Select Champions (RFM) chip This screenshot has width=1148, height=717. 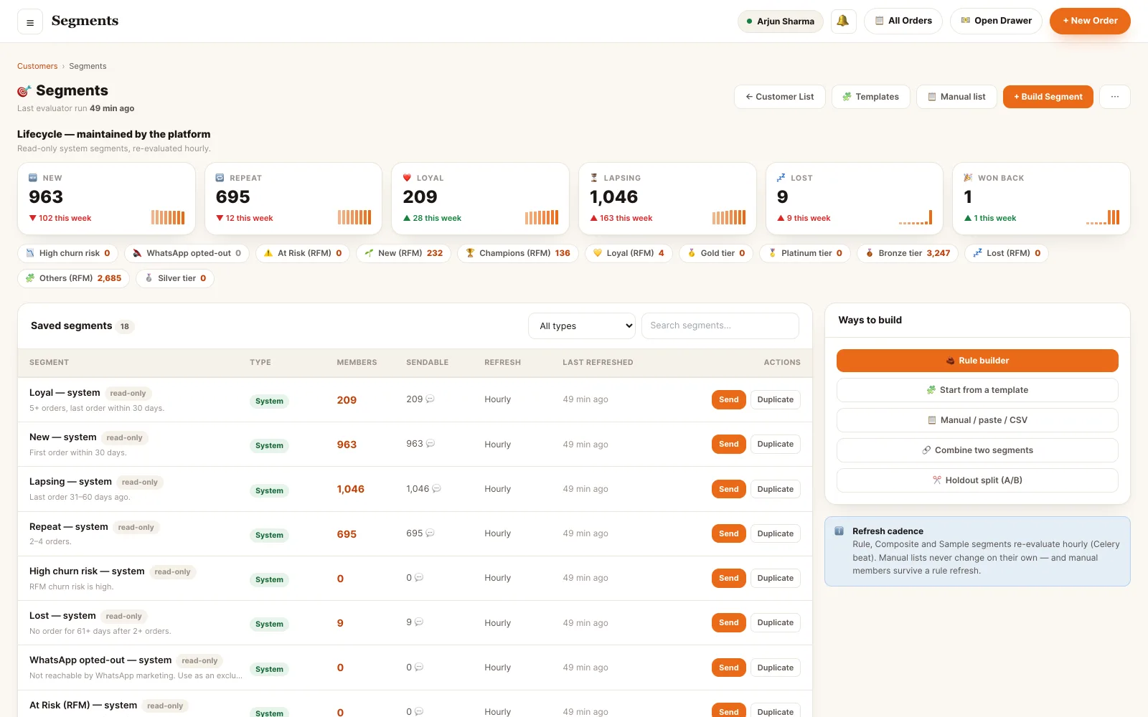point(517,253)
